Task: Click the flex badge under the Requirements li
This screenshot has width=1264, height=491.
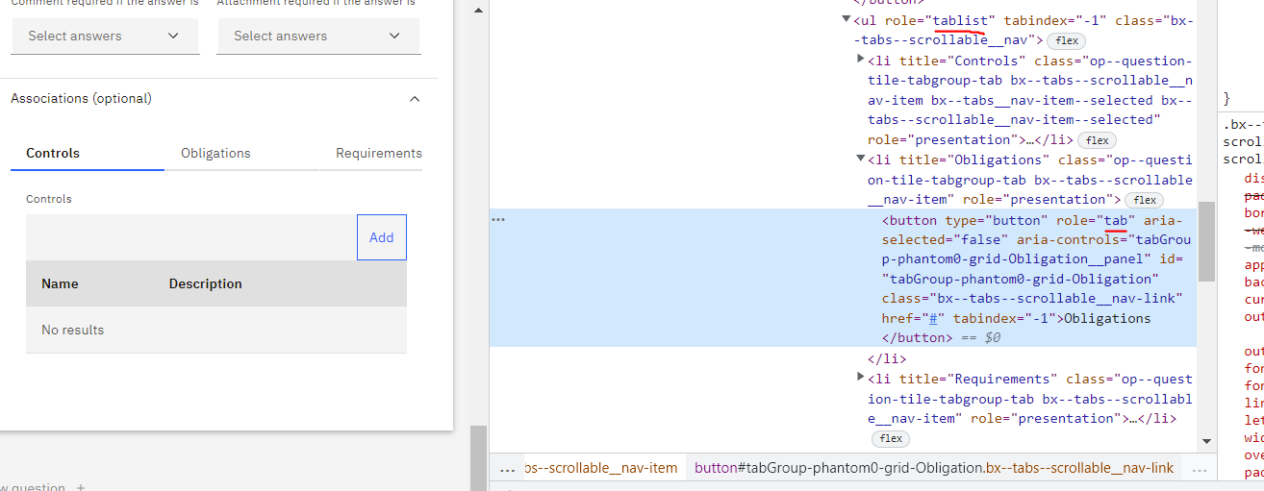Action: 891,438
